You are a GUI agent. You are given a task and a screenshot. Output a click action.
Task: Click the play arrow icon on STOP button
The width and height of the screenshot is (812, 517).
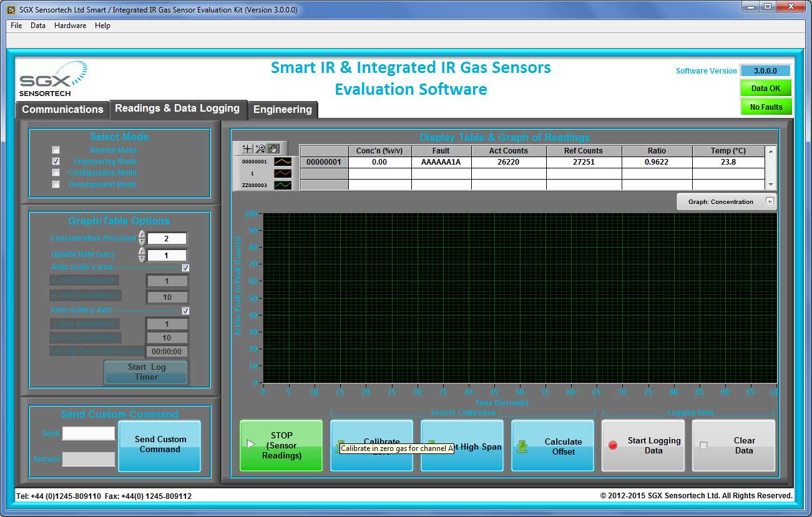click(251, 444)
